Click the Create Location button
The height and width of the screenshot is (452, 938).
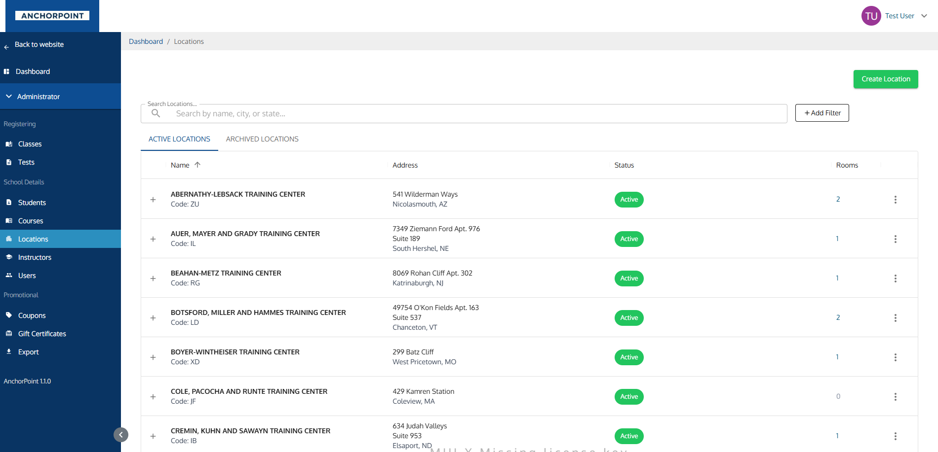point(885,79)
